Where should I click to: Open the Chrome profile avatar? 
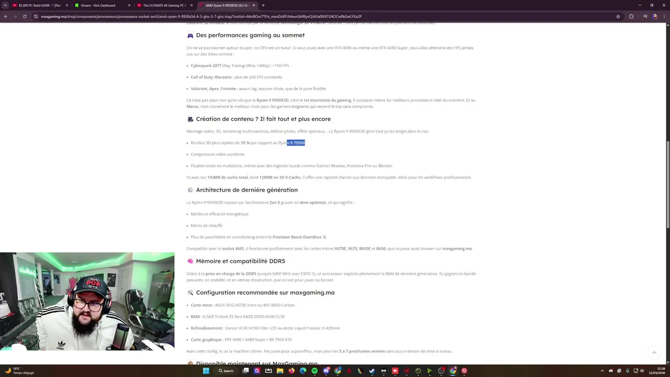[654, 16]
